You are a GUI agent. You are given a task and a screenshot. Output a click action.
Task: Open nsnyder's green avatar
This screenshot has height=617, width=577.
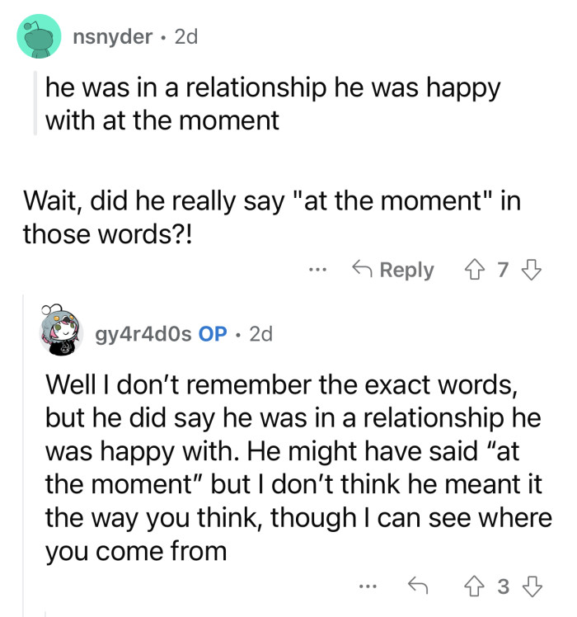(x=39, y=36)
